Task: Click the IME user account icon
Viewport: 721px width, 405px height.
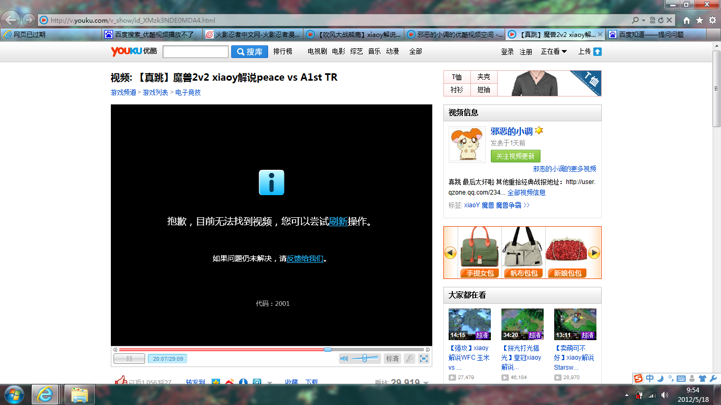Action: click(x=692, y=379)
